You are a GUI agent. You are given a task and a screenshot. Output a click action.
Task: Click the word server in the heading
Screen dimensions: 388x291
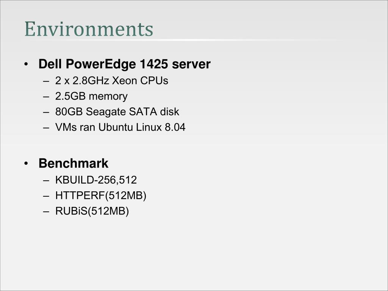pyautogui.click(x=191, y=64)
